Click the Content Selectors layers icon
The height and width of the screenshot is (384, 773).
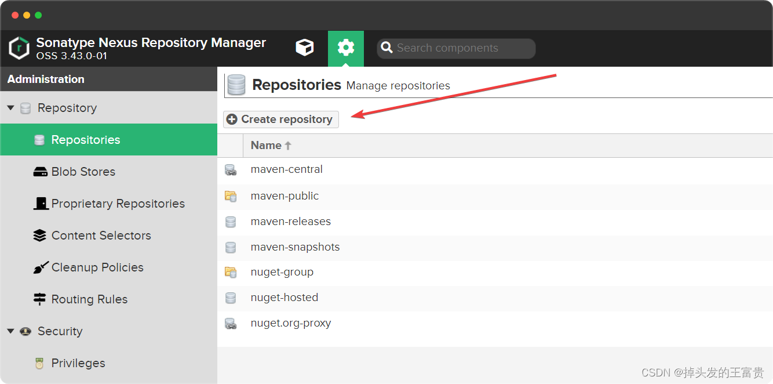[x=39, y=236]
